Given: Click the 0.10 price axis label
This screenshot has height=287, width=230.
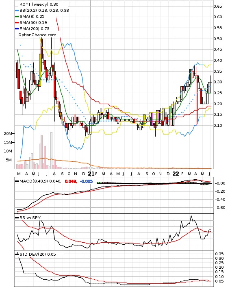Looking at the screenshot, I should point(218,125).
